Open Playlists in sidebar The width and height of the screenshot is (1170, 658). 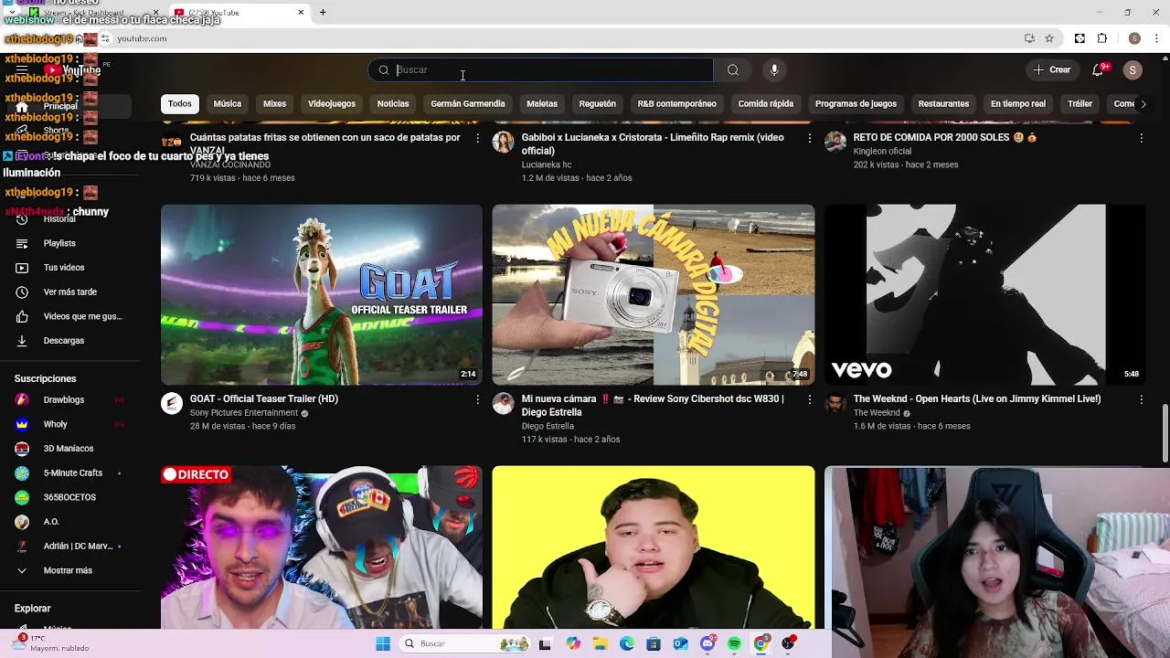[x=60, y=243]
